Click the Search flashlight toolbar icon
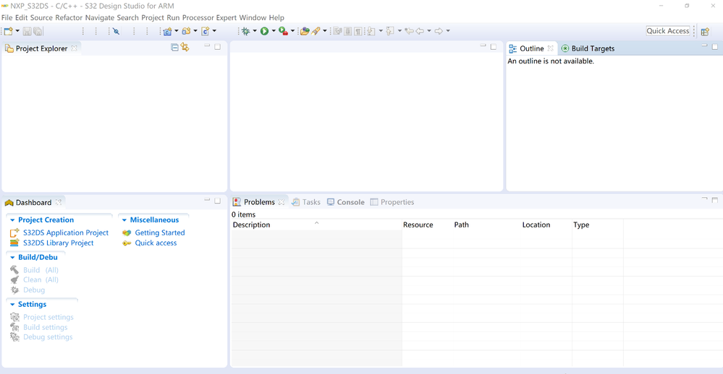Image resolution: width=723 pixels, height=374 pixels. point(316,31)
